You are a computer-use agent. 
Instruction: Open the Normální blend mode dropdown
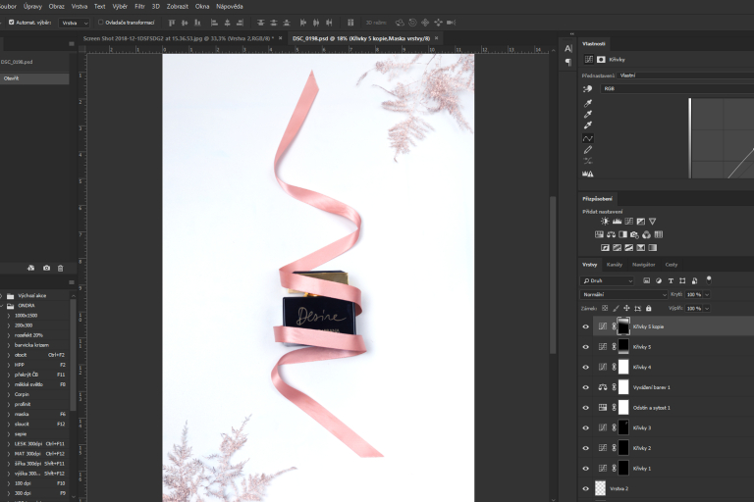pos(624,294)
